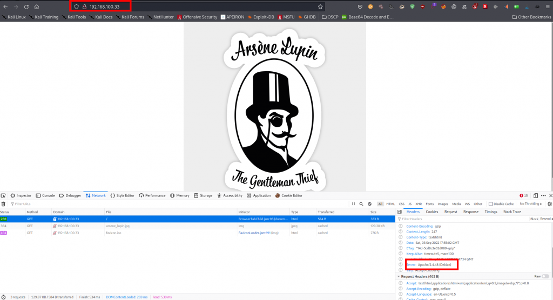Viewport: 553px width, 300px height.
Task: Open the Kali Tools bookmark
Action: (x=73, y=17)
